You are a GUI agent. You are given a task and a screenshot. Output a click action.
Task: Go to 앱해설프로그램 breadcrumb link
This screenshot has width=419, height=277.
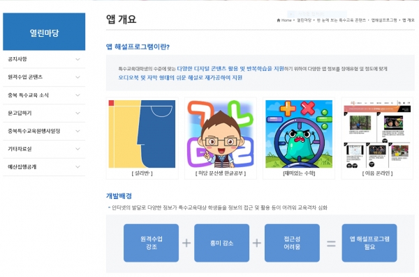tap(384, 20)
